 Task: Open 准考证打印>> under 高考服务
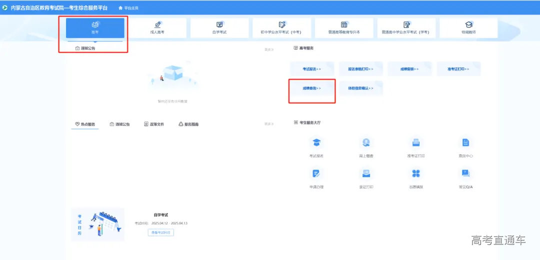coord(458,69)
